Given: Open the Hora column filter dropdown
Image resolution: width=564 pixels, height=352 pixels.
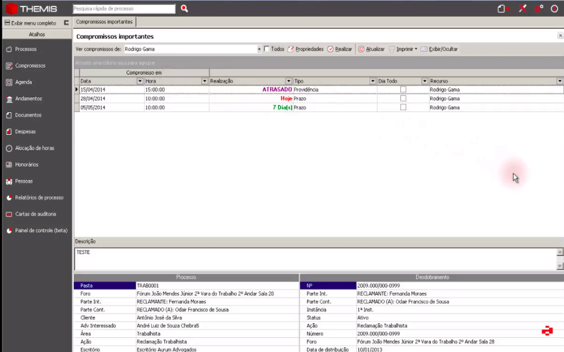Looking at the screenshot, I should (x=204, y=81).
